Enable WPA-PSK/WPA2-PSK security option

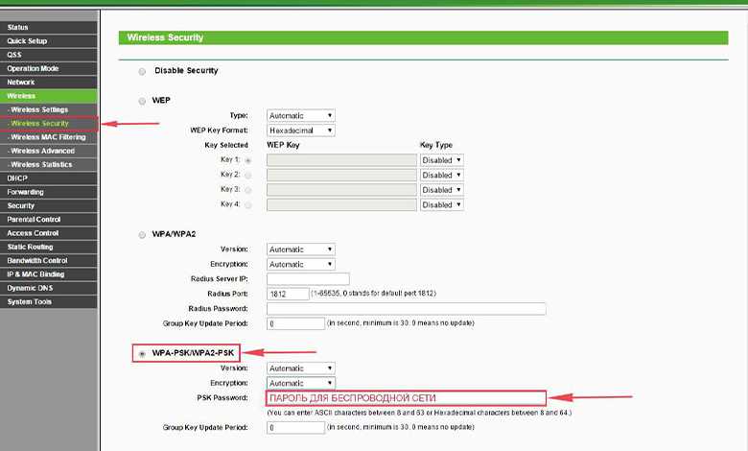pos(142,354)
